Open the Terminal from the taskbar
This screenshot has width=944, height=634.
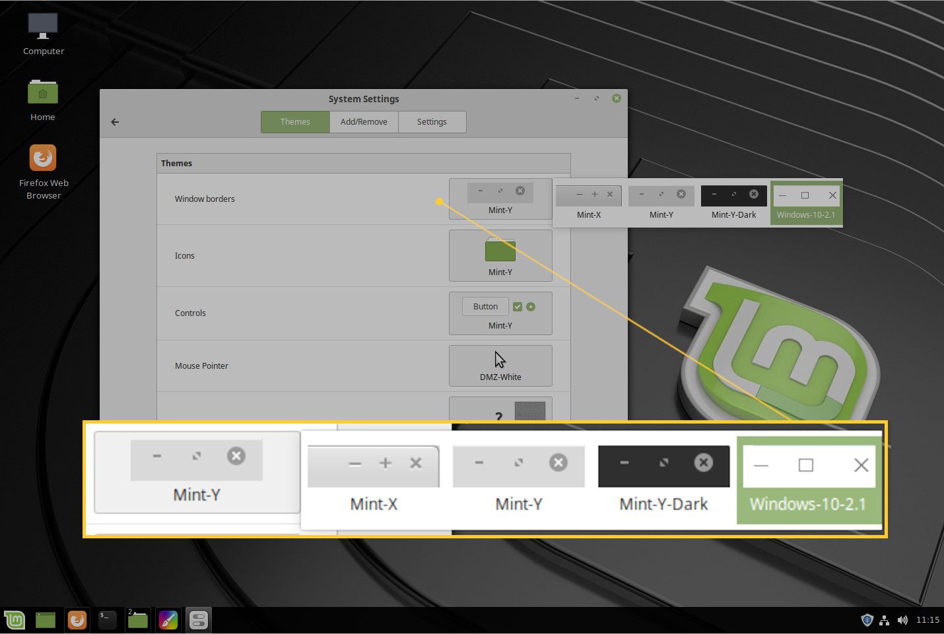click(x=108, y=620)
